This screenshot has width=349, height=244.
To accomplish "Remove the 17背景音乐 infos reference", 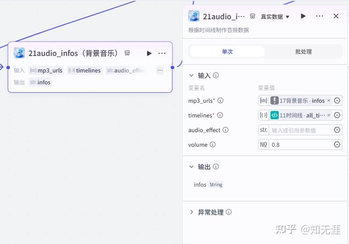I will [x=329, y=100].
